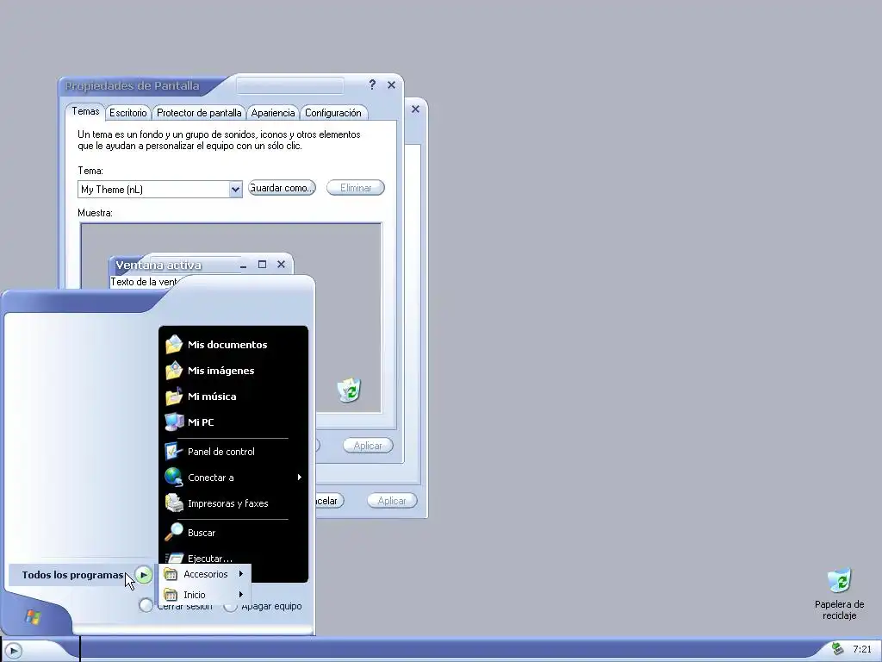The image size is (882, 662).
Task: Click the Inicio folder icon in programs list
Action: tap(171, 595)
